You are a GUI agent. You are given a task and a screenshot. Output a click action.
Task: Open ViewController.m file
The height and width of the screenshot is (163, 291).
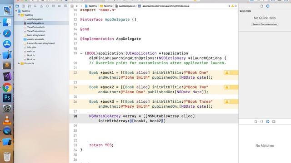click(36, 31)
